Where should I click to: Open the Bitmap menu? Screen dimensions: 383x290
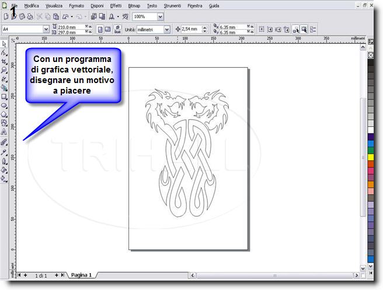(x=134, y=6)
